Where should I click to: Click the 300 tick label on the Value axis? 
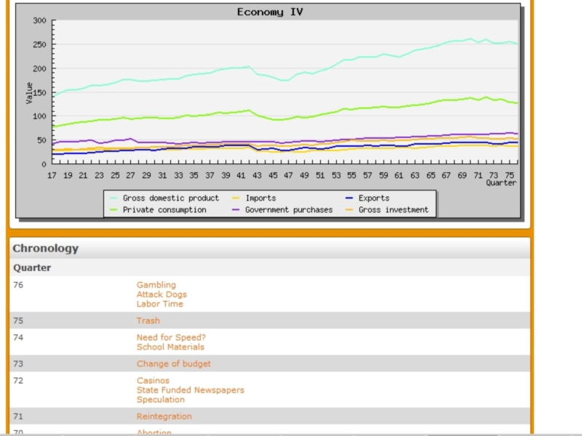coord(40,20)
